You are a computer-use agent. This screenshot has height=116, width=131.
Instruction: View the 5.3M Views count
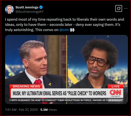[x=48, y=110]
